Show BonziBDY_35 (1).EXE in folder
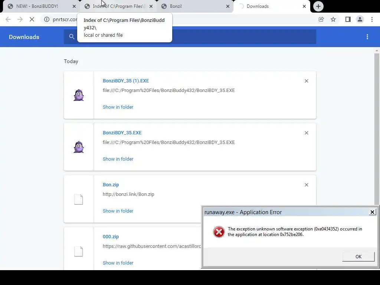The height and width of the screenshot is (285, 380). click(x=118, y=107)
